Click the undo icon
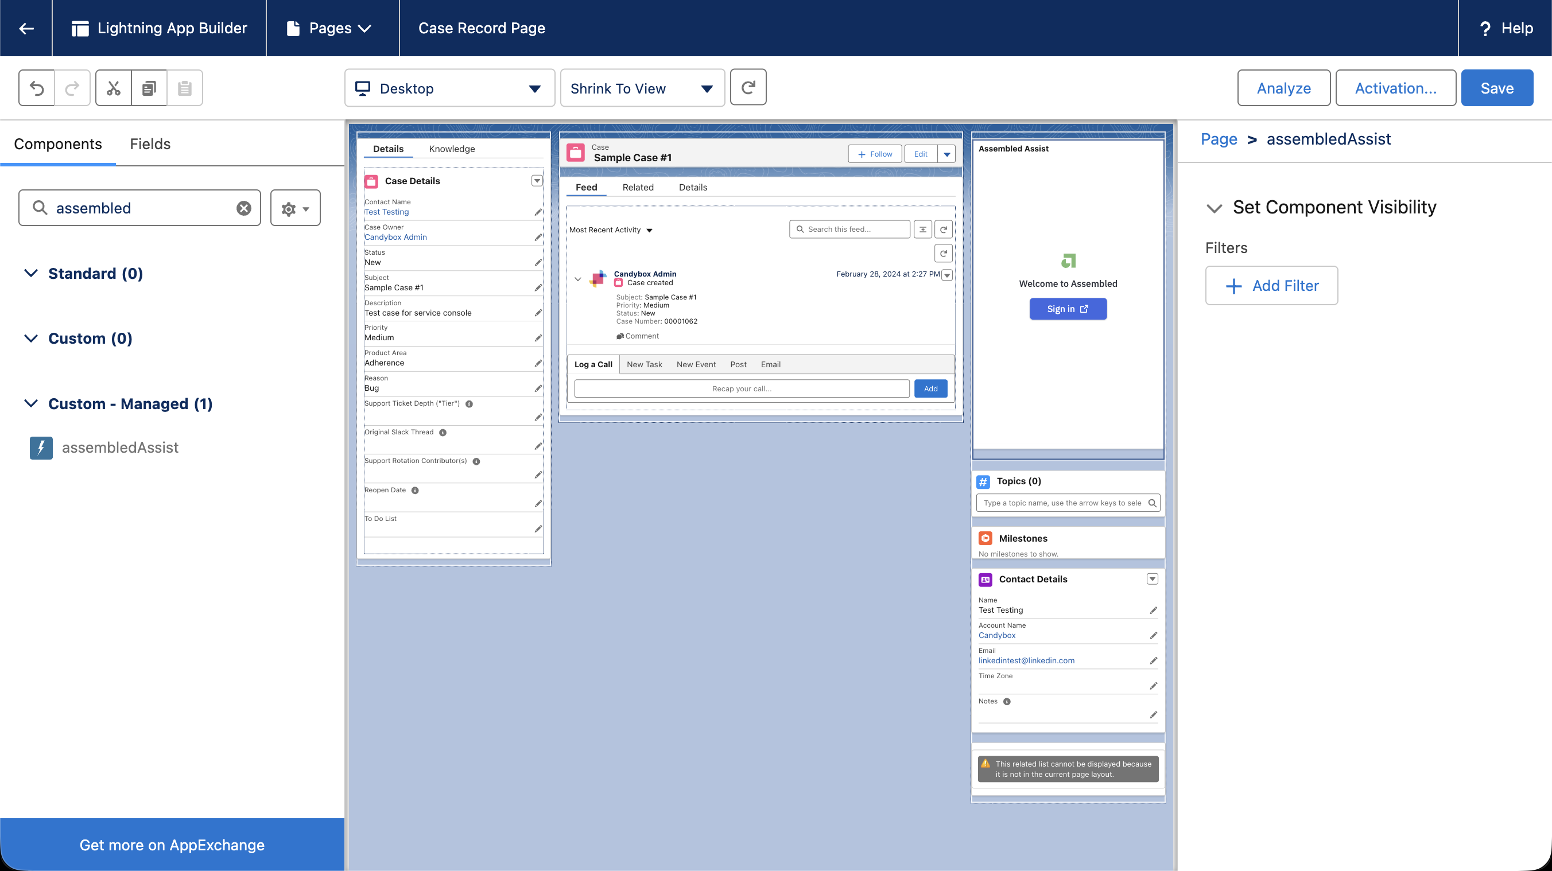Screen dimensions: 1552x871 point(37,88)
